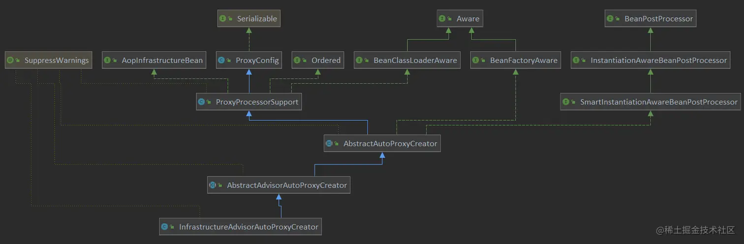Click the interface icon on BeanFactoryAware
Screen dimensions: 744x244
(x=476, y=60)
